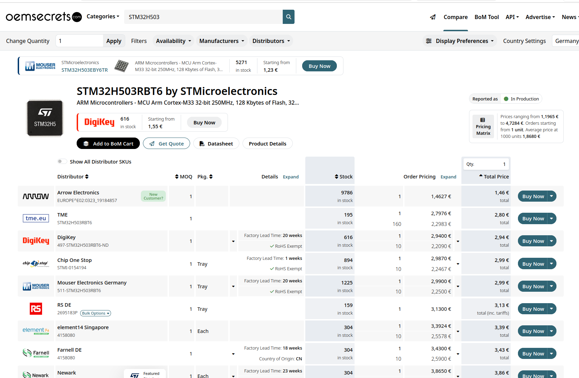The image size is (579, 378).
Task: Sort table by Distributor column arrows
Action: 87,177
